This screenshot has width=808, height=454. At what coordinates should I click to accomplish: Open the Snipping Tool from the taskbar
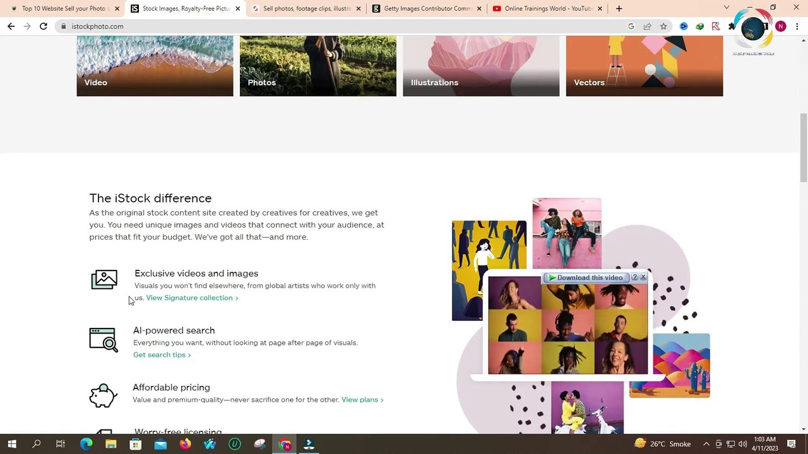259,444
